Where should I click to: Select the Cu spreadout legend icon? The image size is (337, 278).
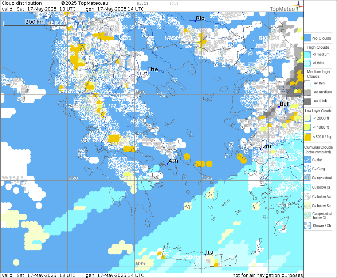[307, 178]
